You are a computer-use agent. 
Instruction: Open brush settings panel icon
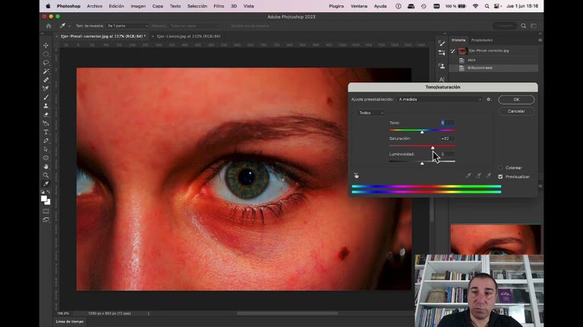click(x=442, y=43)
